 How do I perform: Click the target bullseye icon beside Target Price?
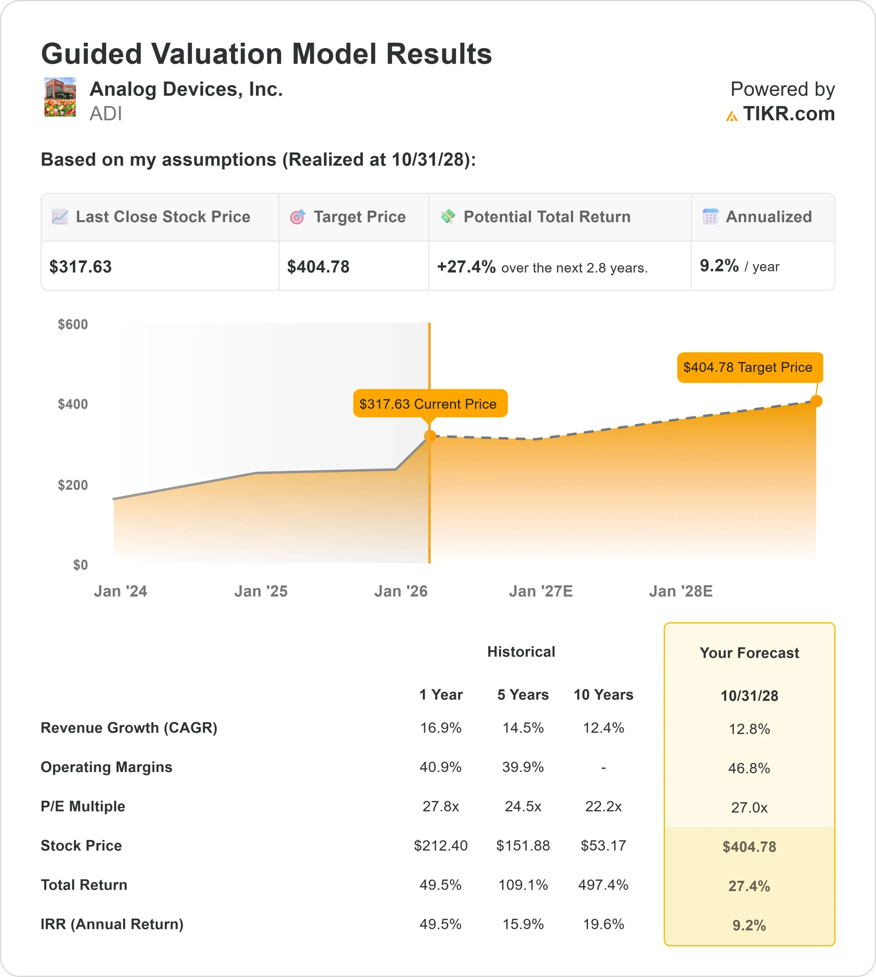[x=298, y=217]
